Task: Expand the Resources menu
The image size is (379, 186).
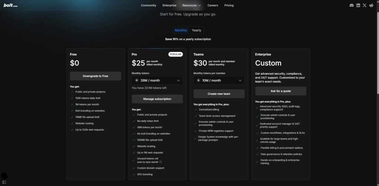Action: click(191, 5)
